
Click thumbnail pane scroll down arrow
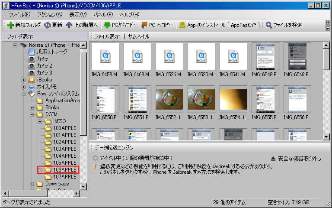[326, 137]
